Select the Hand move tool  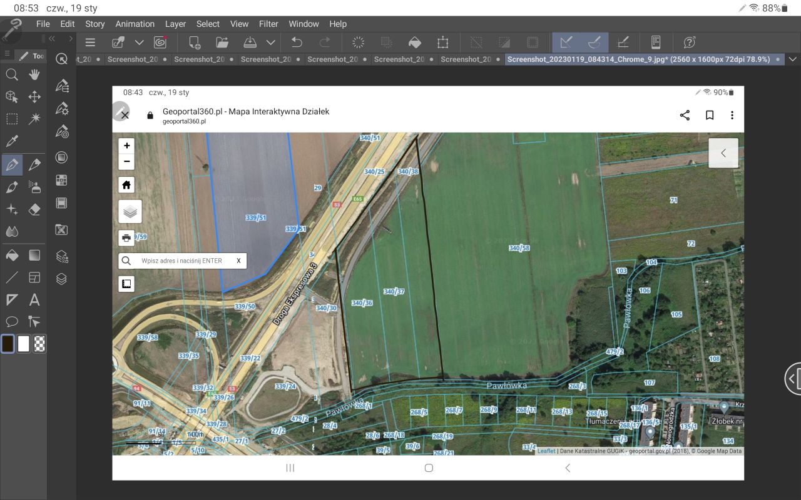pyautogui.click(x=34, y=74)
